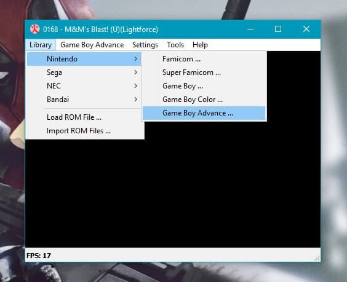Open the Help menu
Screen dimensions: 347x282
(200, 45)
